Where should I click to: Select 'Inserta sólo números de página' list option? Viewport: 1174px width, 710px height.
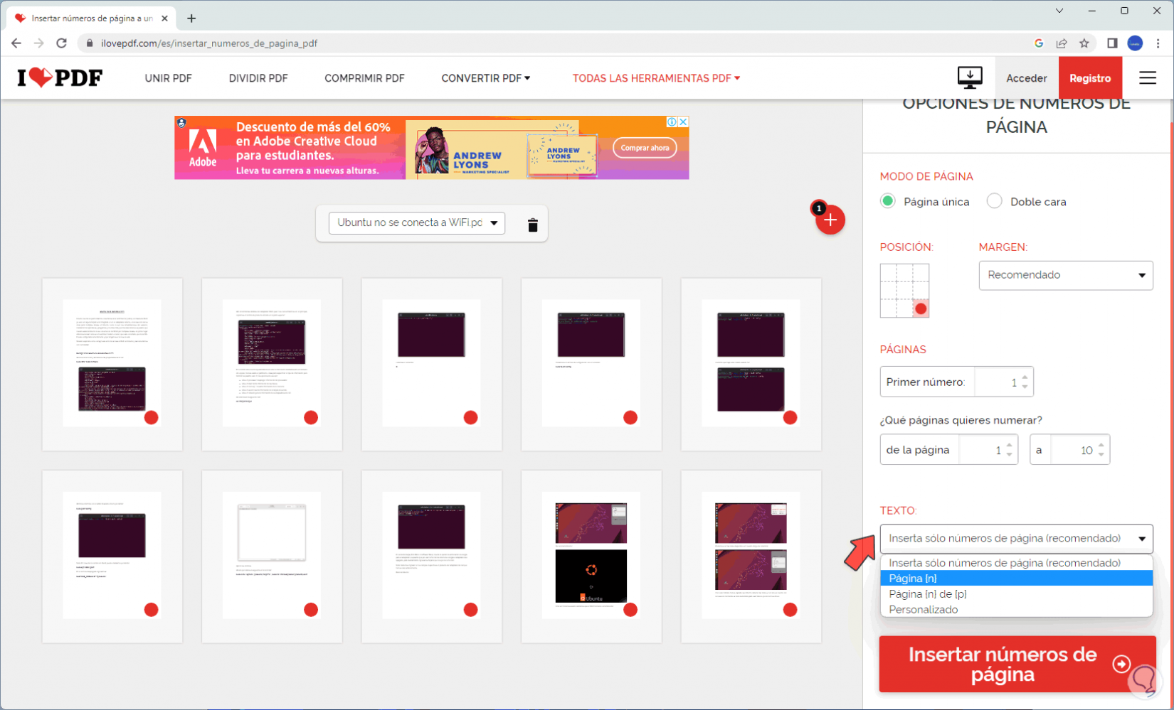pos(1016,563)
